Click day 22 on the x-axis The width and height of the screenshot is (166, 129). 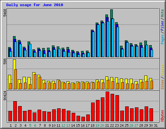point(112,125)
